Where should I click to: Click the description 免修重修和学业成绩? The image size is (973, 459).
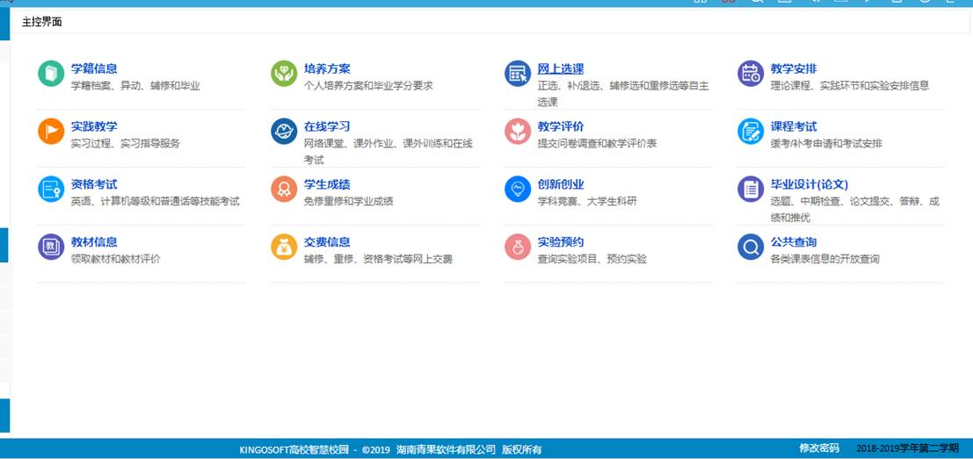348,201
